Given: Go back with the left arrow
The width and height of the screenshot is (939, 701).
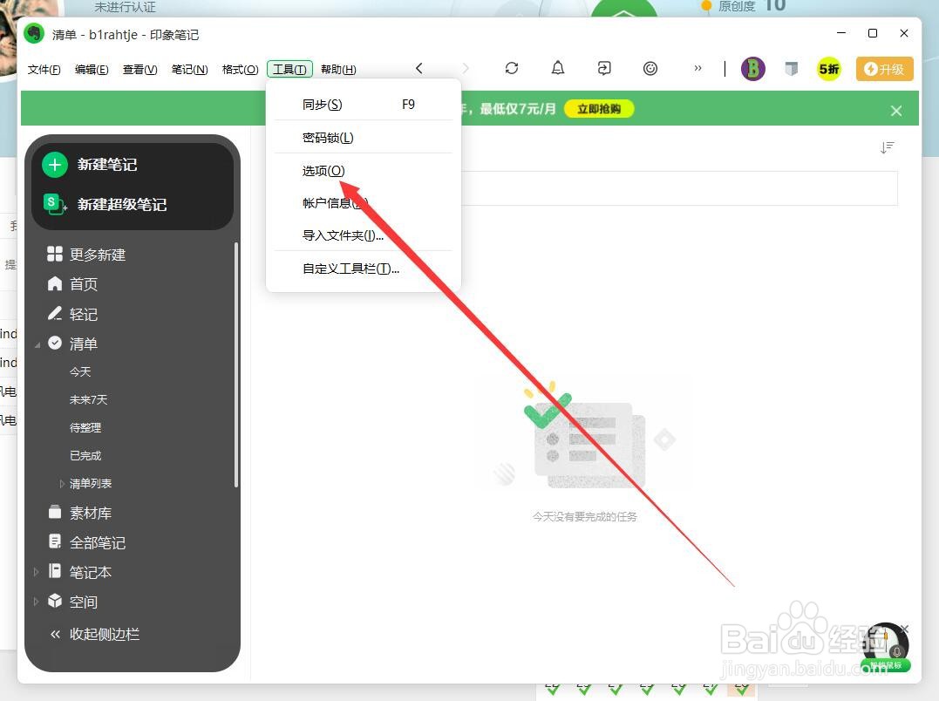Looking at the screenshot, I should [x=419, y=68].
